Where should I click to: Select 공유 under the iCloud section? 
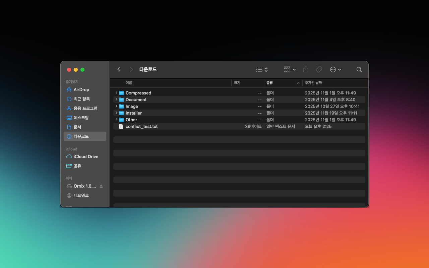pyautogui.click(x=77, y=166)
